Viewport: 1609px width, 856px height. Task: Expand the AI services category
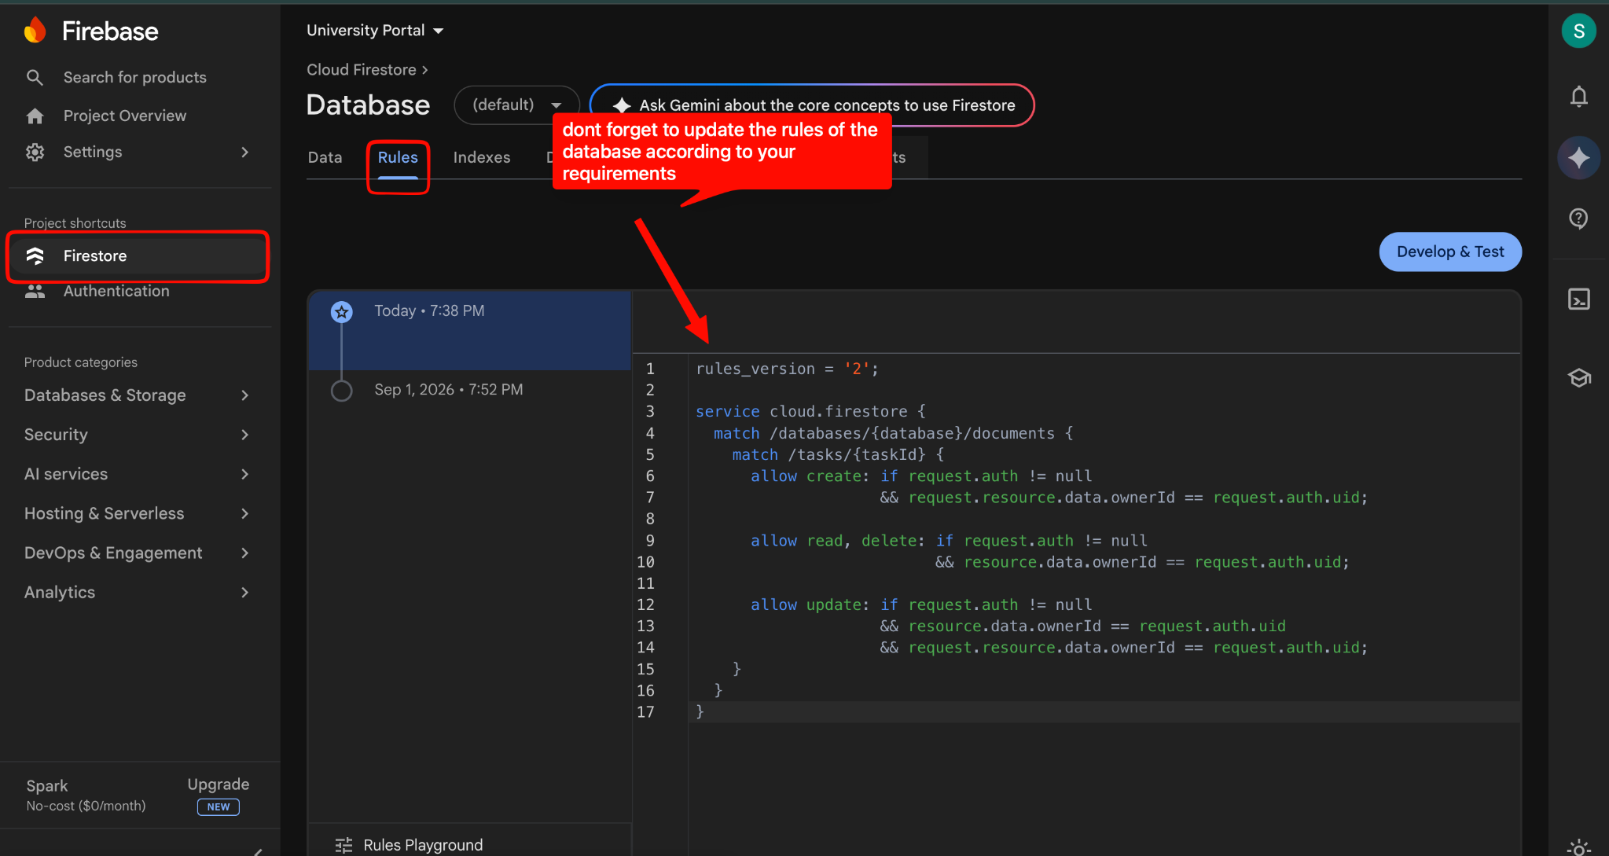coord(137,474)
